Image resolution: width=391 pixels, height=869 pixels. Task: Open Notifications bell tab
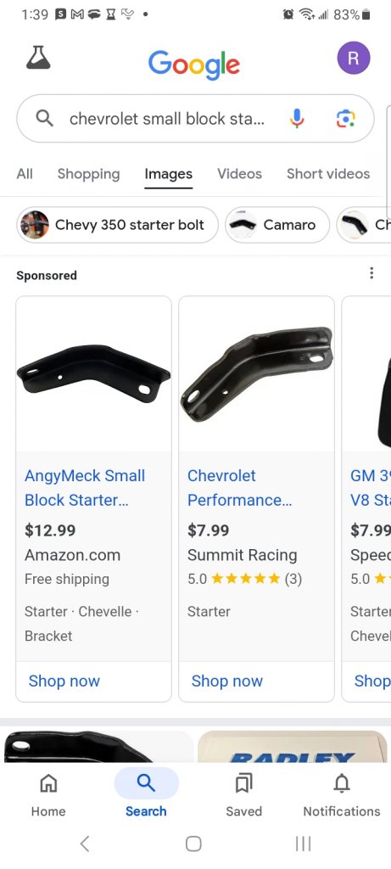tap(342, 795)
